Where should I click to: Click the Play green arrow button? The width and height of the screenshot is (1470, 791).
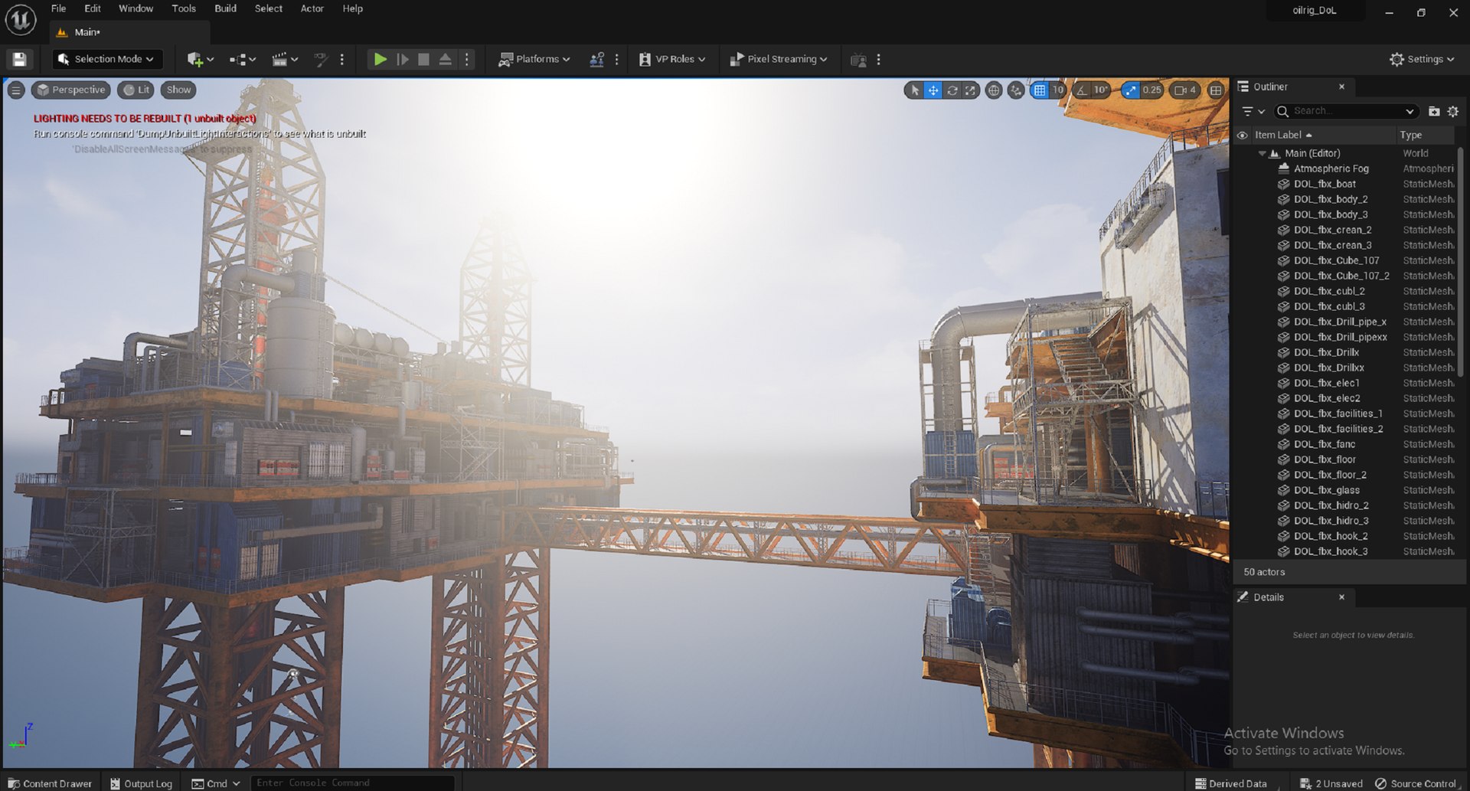(380, 59)
